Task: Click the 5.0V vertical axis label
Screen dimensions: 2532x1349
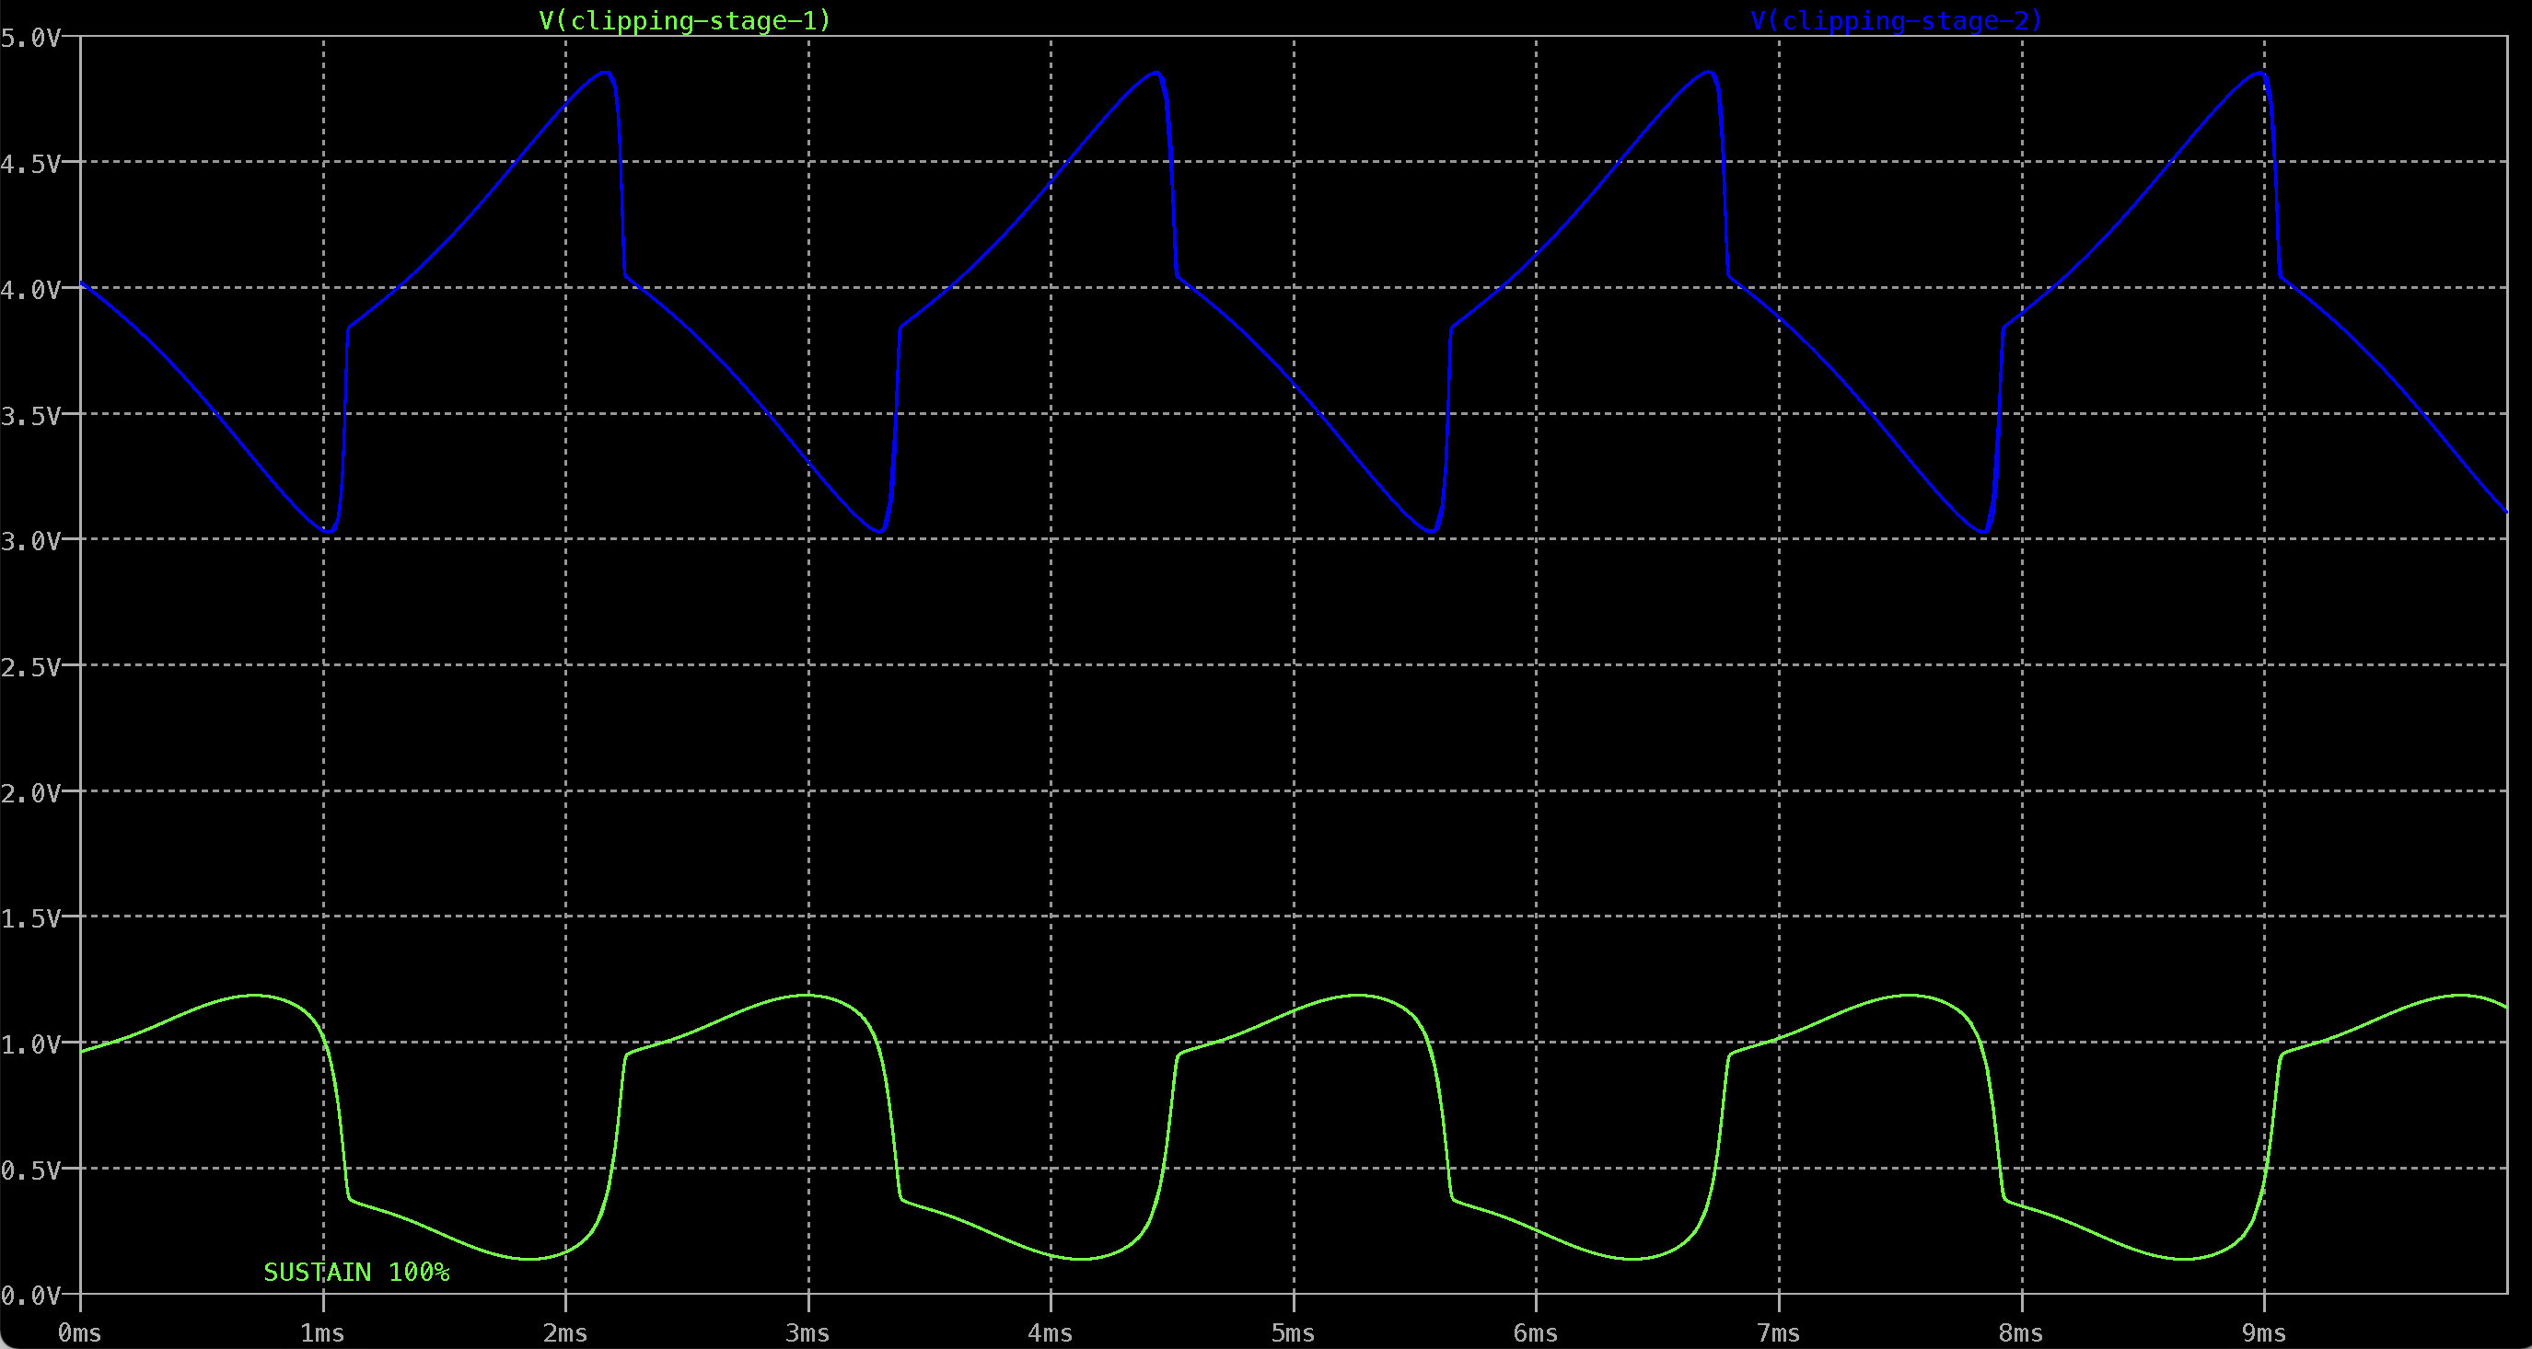Action: pyautogui.click(x=30, y=39)
